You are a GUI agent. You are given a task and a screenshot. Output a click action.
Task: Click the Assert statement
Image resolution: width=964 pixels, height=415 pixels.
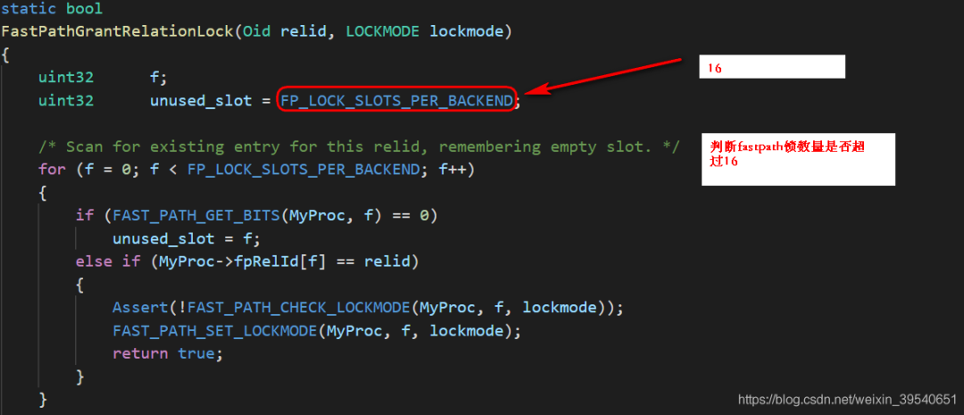click(368, 307)
